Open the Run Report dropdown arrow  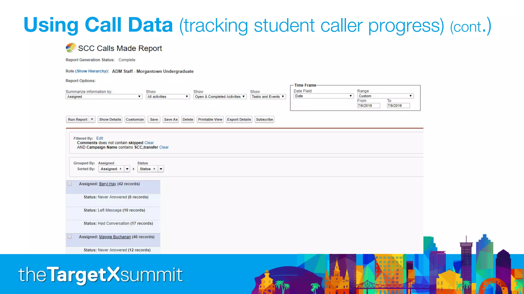pos(92,119)
